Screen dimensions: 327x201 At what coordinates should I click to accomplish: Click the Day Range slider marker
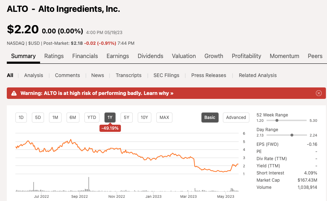[292, 135]
